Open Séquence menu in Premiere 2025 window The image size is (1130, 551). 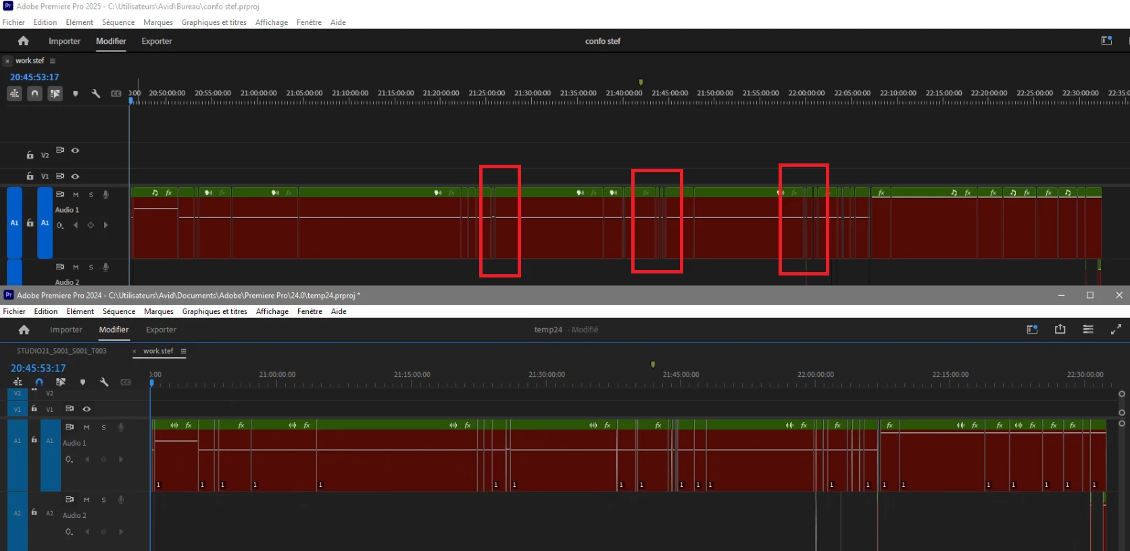[x=118, y=22]
